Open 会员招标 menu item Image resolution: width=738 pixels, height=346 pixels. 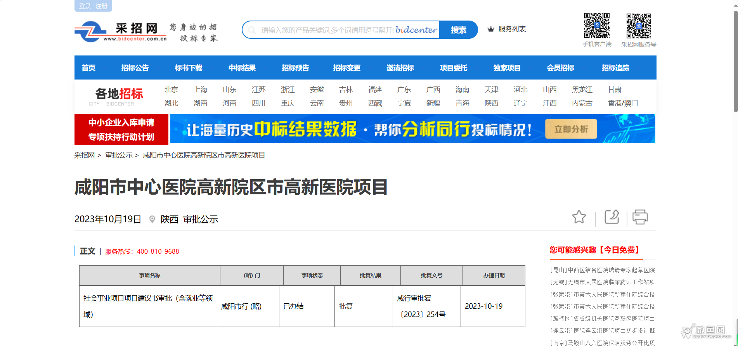pos(561,68)
